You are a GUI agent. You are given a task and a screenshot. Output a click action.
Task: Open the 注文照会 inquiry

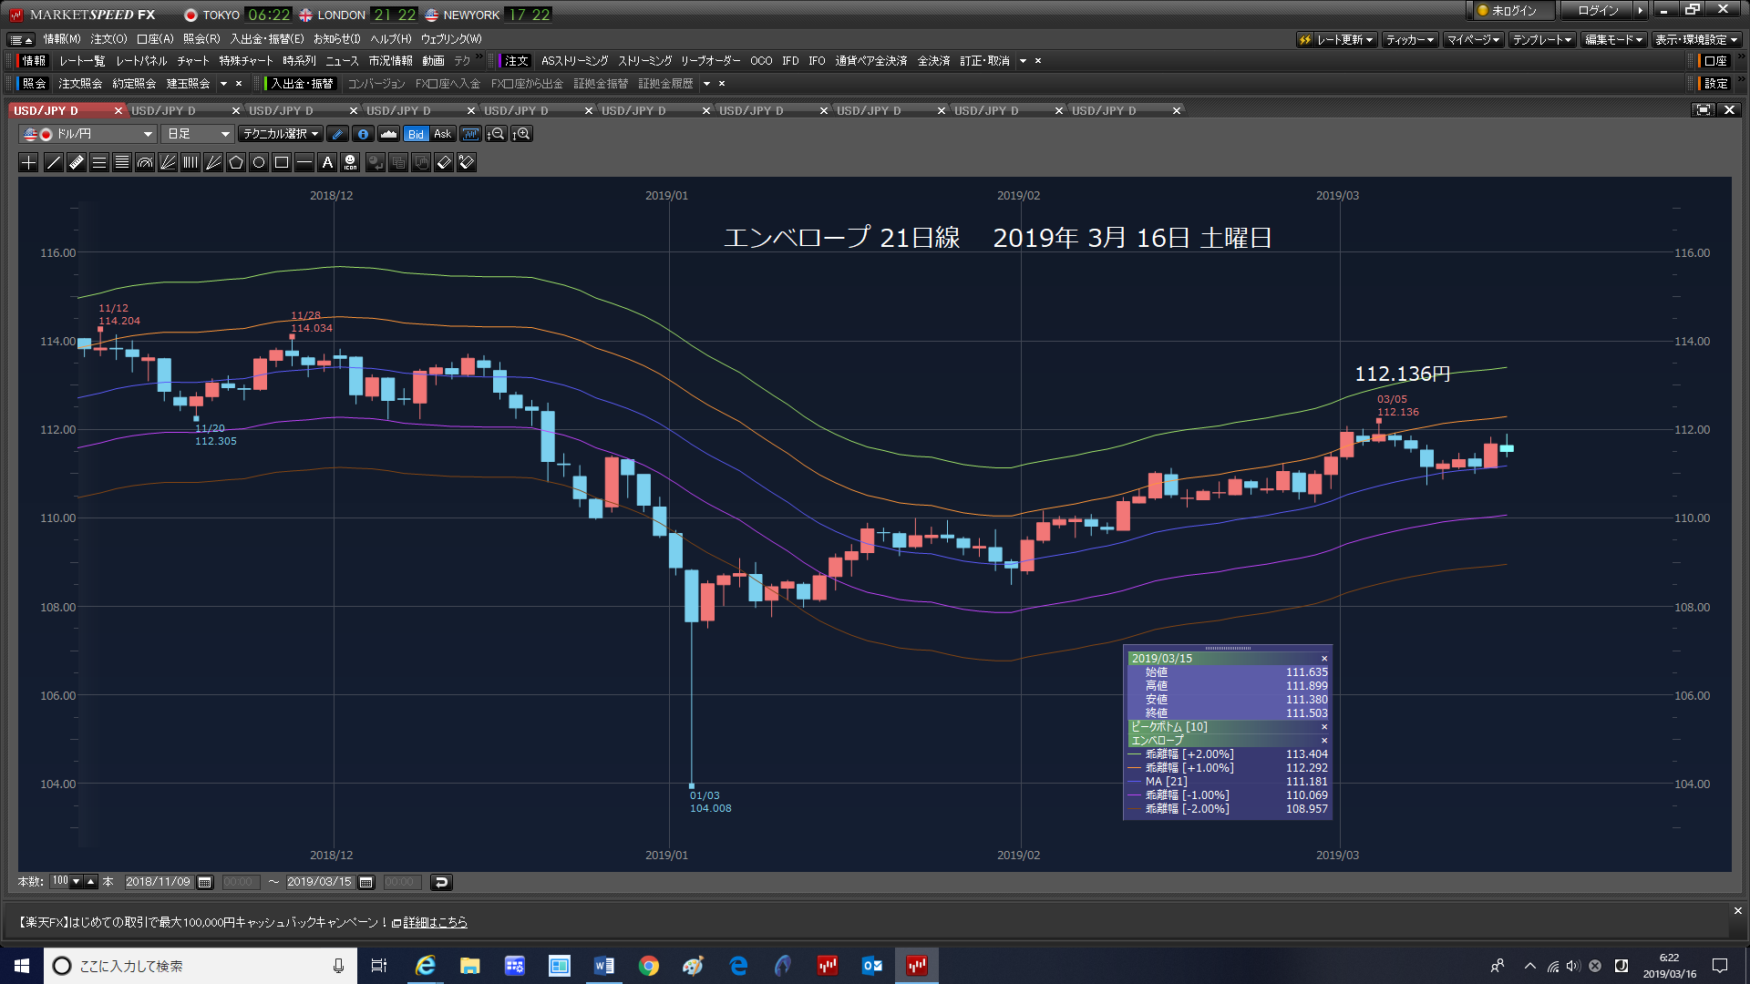point(80,84)
